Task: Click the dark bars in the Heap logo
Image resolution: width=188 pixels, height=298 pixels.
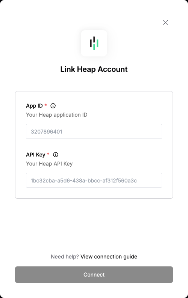Action: (x=92, y=42)
